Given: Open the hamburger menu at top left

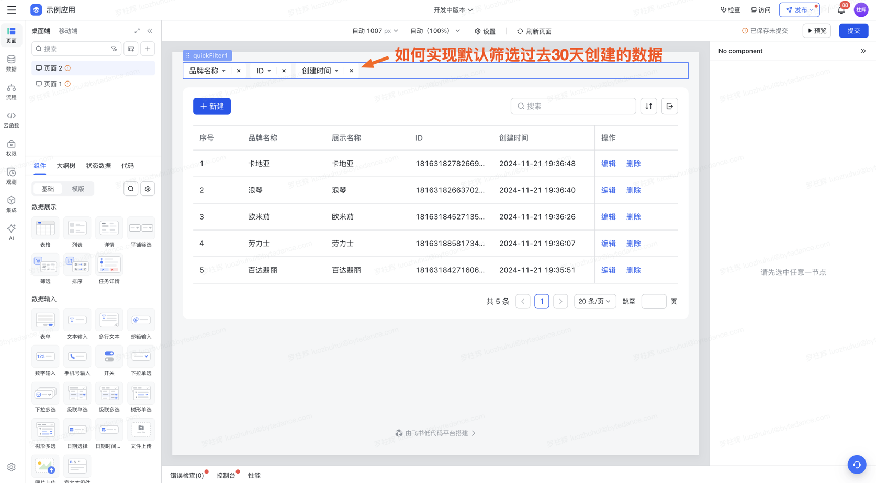Looking at the screenshot, I should (x=12, y=10).
